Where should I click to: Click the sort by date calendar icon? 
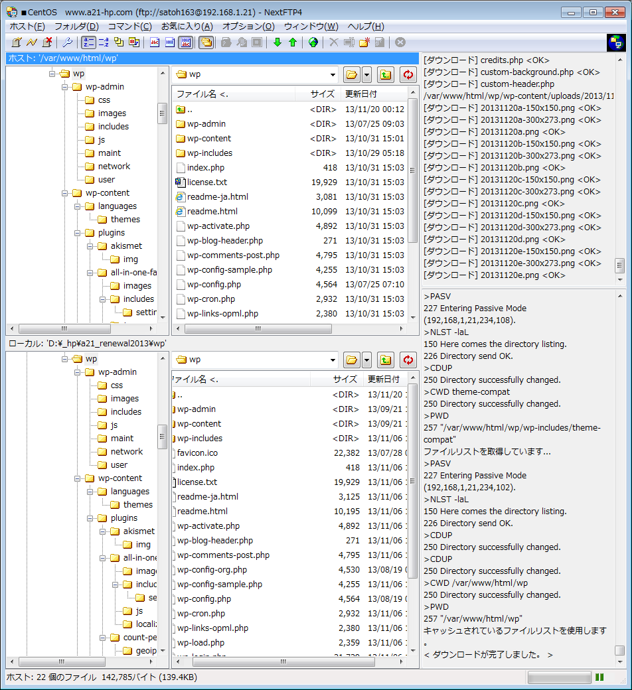click(134, 42)
